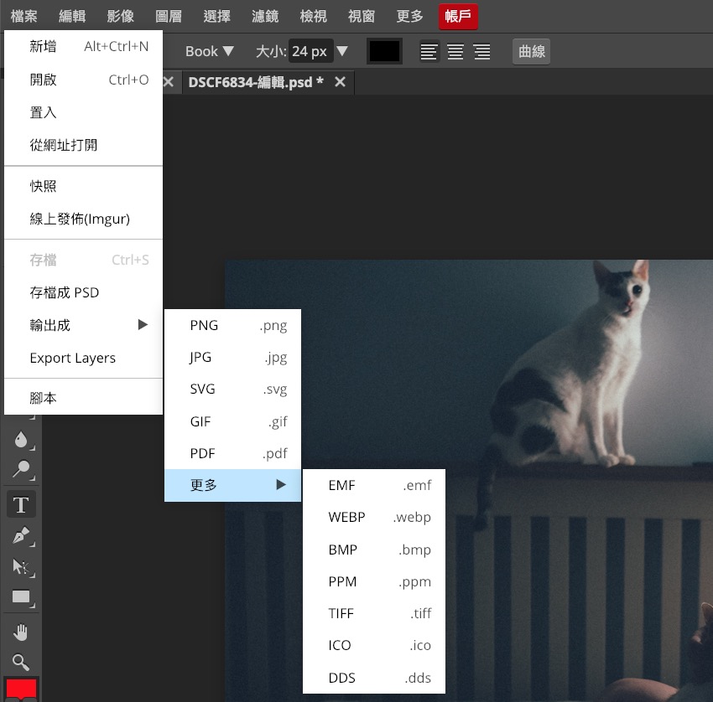
Task: Choose 快照 menu item
Action: pos(83,186)
